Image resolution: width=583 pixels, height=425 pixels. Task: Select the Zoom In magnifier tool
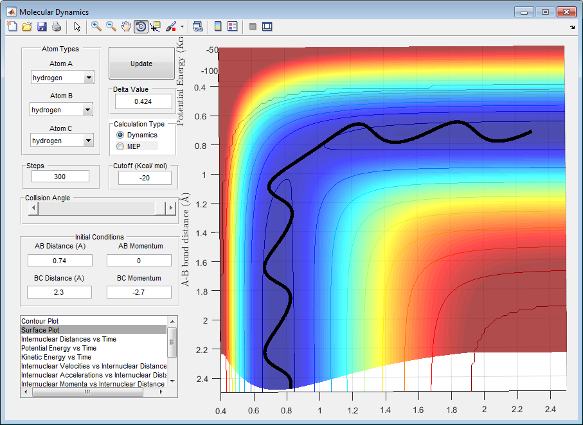[96, 26]
